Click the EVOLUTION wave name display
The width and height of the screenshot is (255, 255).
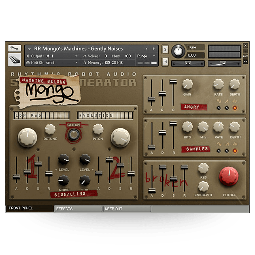click(x=105, y=116)
